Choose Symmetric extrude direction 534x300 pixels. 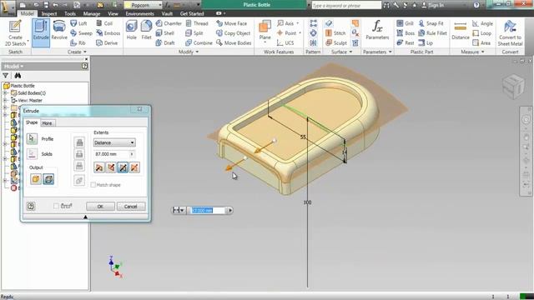[123, 167]
